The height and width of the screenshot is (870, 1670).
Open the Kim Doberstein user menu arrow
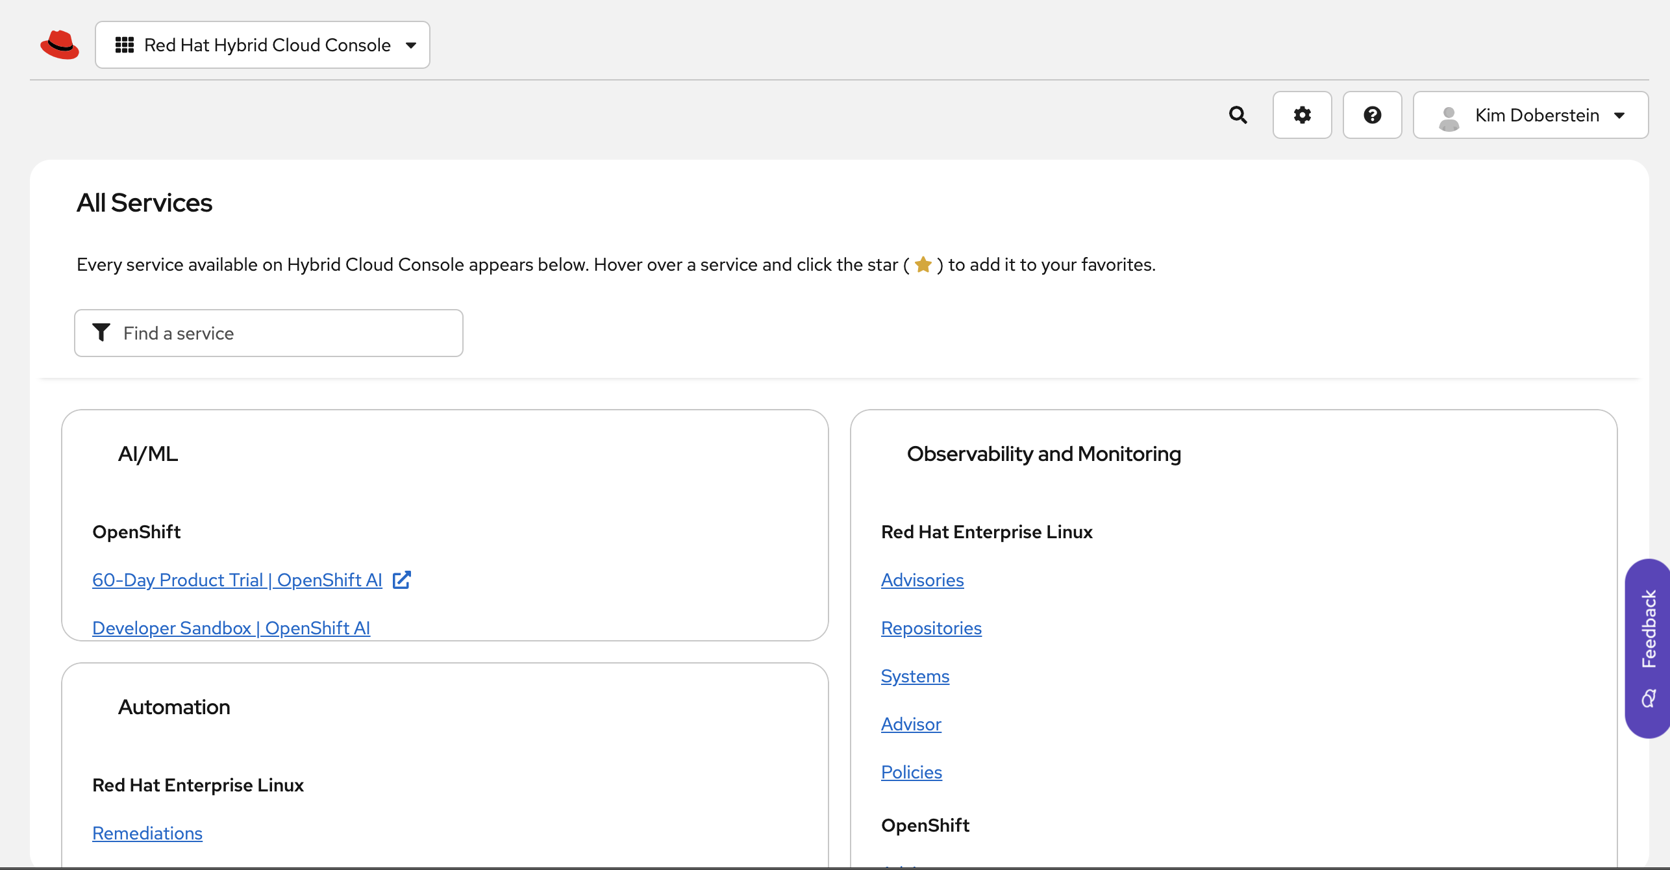point(1619,116)
